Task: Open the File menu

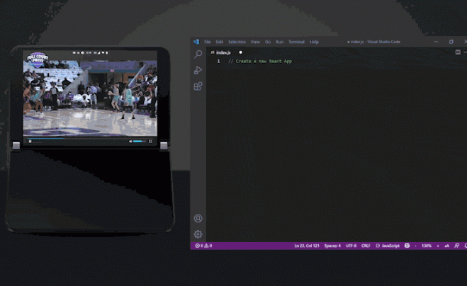Action: click(x=208, y=42)
